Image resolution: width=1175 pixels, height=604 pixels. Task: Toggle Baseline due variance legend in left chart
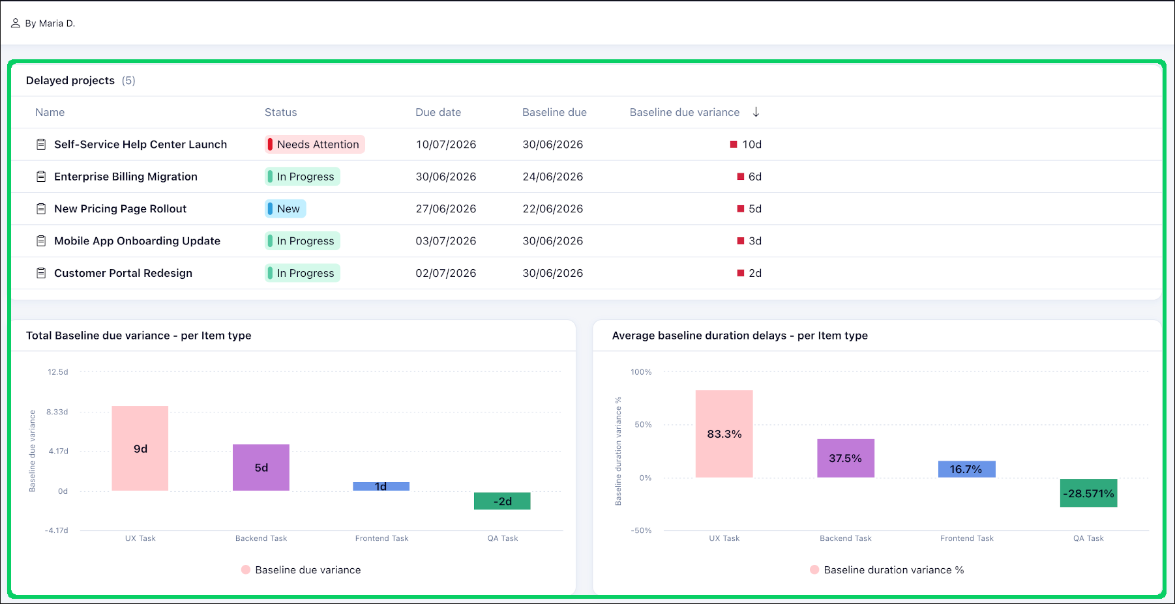click(x=301, y=570)
